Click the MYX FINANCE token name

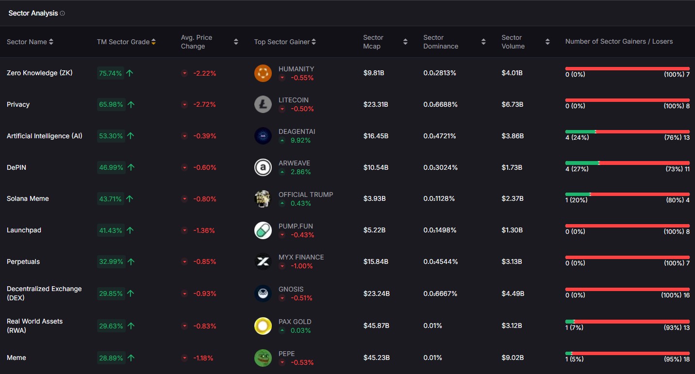pyautogui.click(x=301, y=257)
